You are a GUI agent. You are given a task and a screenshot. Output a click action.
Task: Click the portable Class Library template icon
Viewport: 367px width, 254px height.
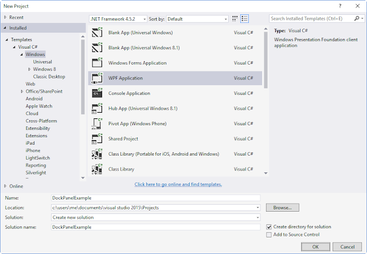coord(97,154)
